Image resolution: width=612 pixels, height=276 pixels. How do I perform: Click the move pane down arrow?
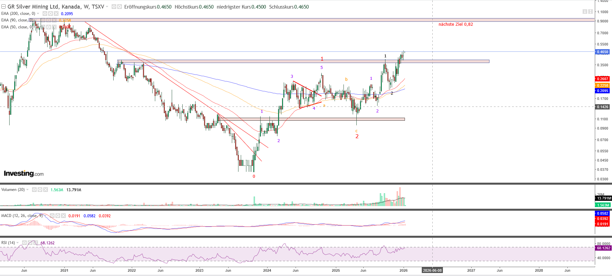point(585,12)
